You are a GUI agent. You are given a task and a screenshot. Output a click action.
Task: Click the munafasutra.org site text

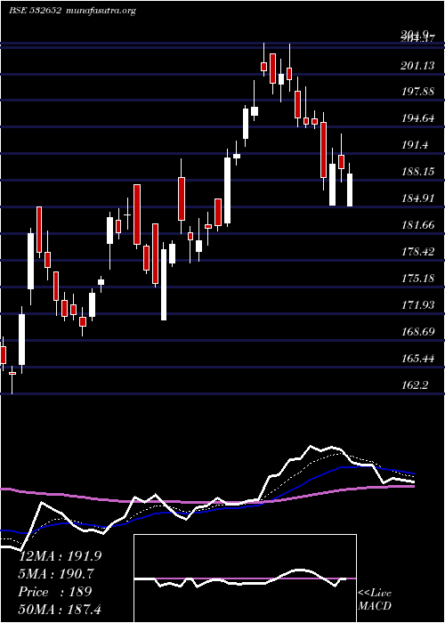click(100, 11)
